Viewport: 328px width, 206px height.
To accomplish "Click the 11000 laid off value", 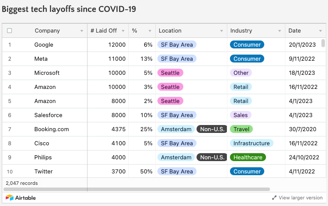I will [x=117, y=59].
